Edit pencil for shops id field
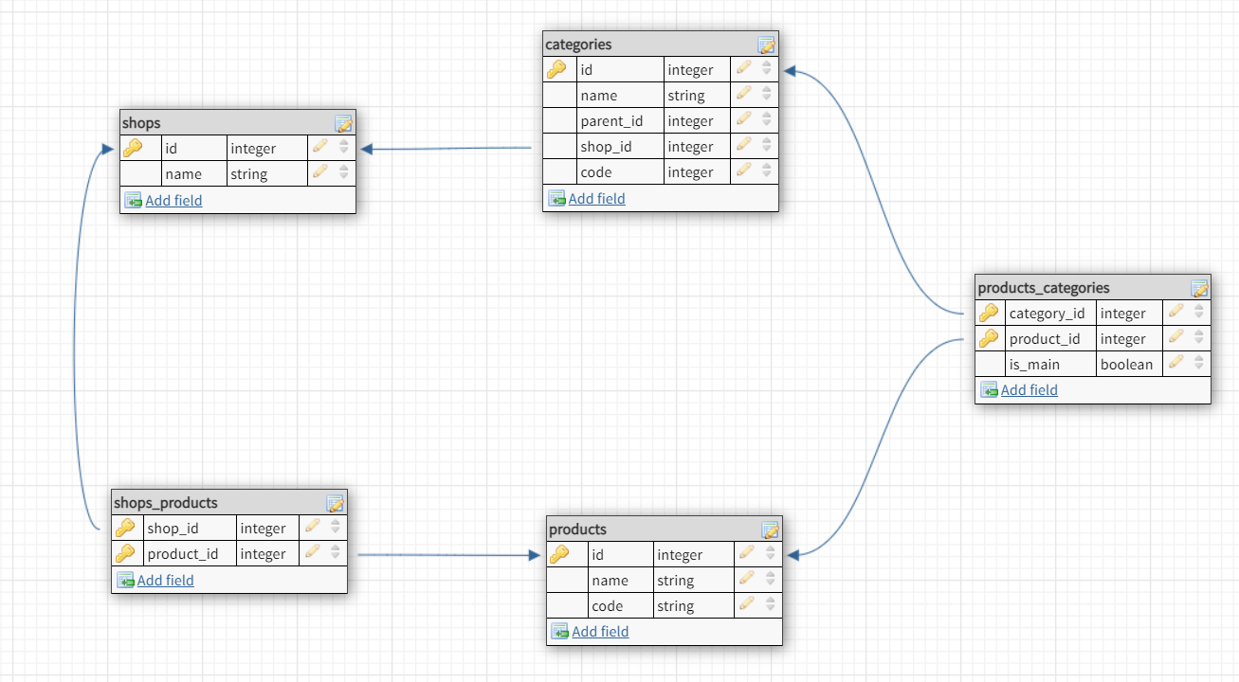This screenshot has height=682, width=1239. 320,148
